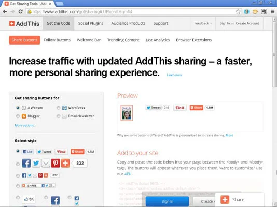Viewport: 277px width, 207px height.
Task: Click the blue Sign In button
Action: pyautogui.click(x=167, y=201)
